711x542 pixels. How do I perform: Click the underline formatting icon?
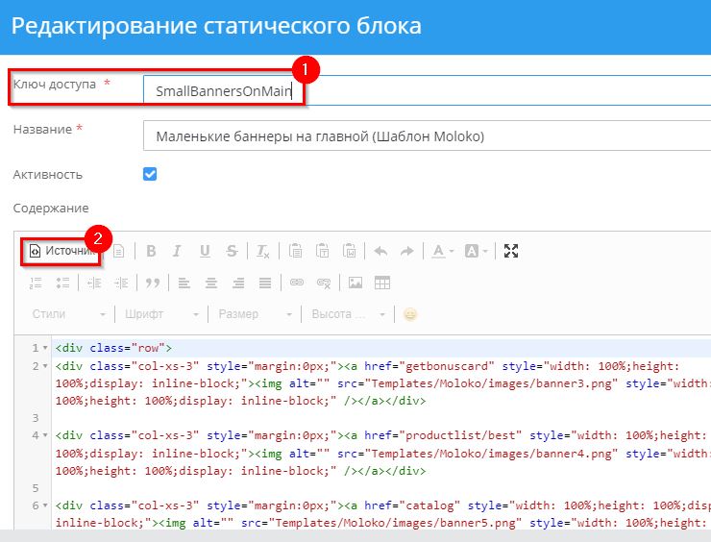[204, 251]
